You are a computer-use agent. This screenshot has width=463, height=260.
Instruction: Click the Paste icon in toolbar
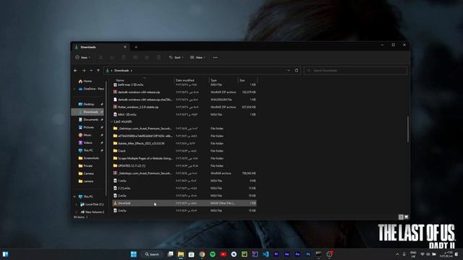coord(124,58)
